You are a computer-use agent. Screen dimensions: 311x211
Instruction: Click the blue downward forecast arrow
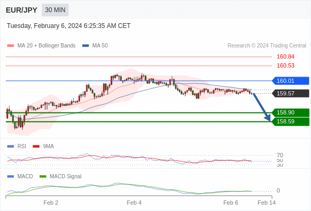point(262,107)
